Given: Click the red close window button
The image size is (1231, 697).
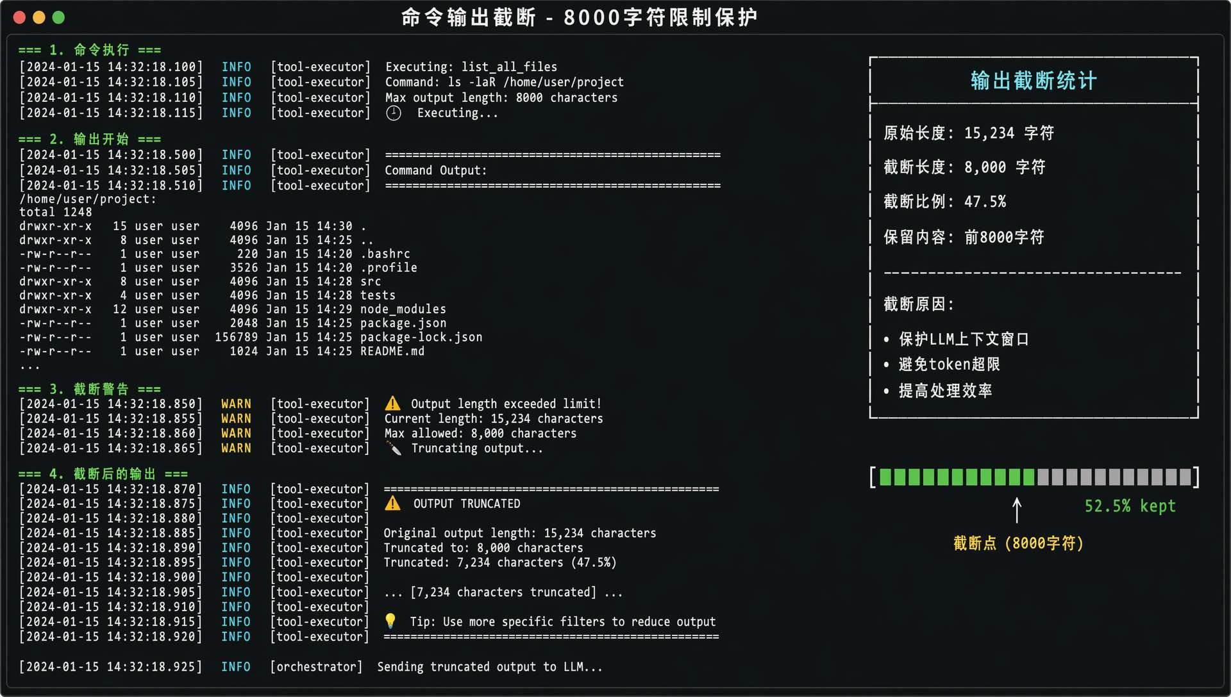Looking at the screenshot, I should coord(19,17).
